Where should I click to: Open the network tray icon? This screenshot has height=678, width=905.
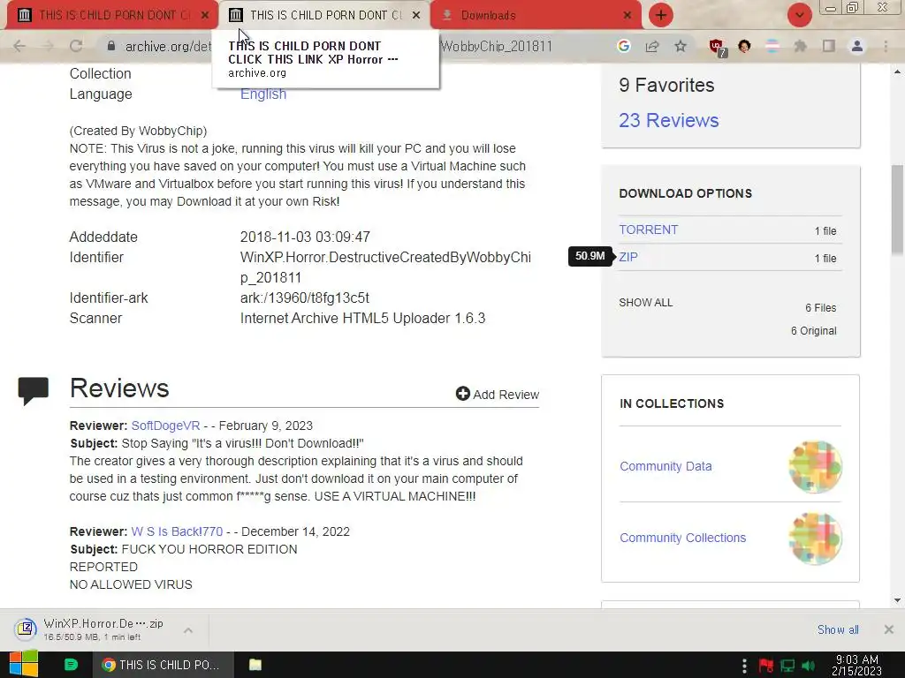[787, 666]
